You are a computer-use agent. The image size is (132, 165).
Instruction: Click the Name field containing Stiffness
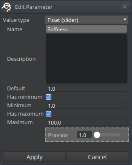(x=86, y=29)
